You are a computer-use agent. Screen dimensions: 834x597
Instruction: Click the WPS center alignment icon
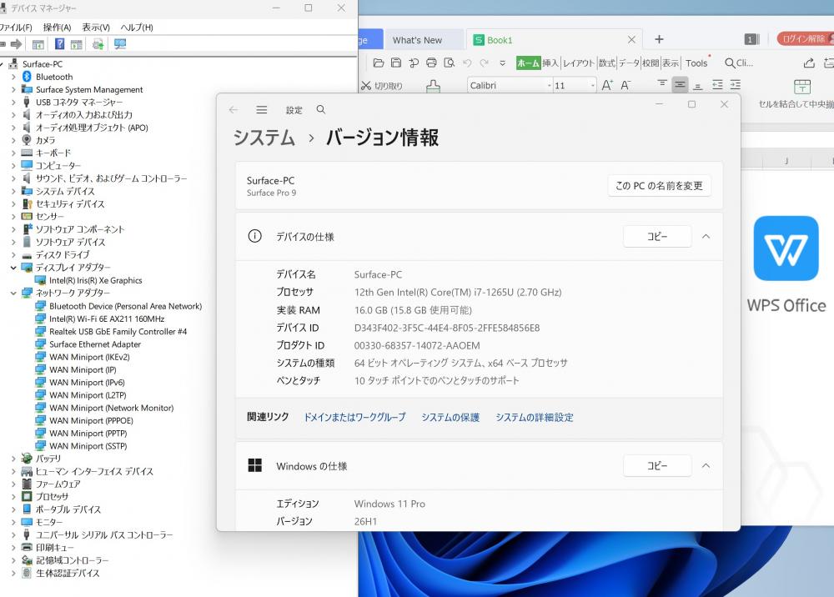680,84
